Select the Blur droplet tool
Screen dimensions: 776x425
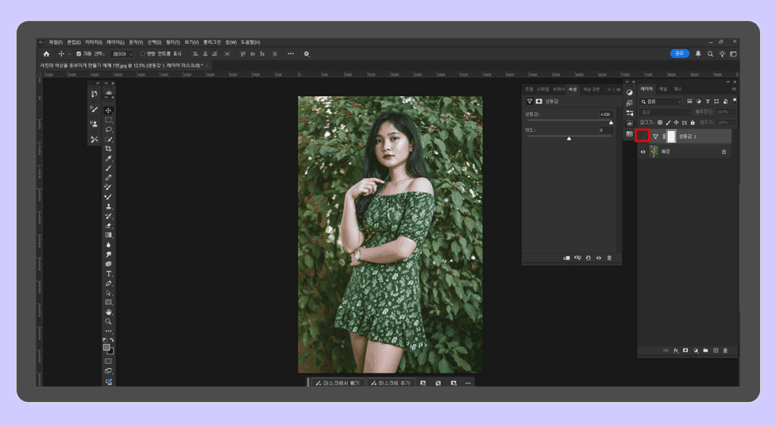tap(108, 245)
